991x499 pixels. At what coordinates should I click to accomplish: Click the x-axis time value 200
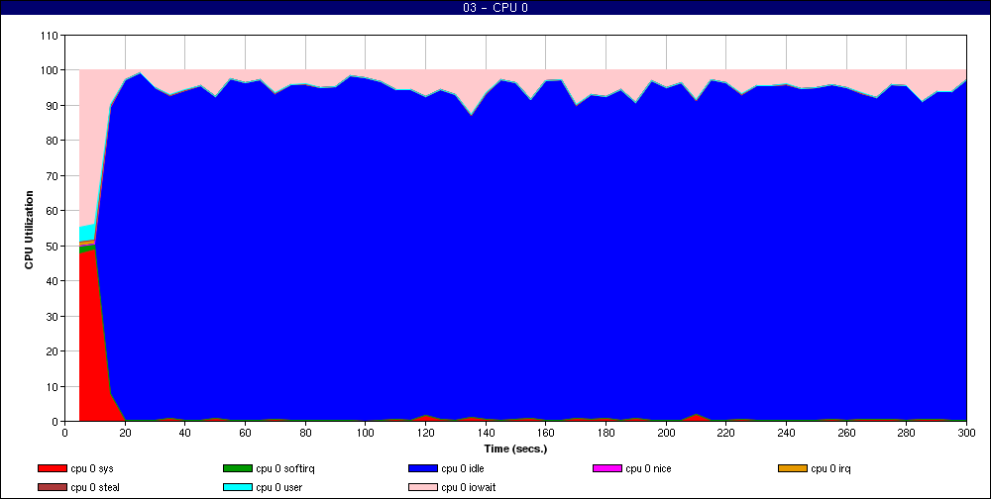[x=666, y=433]
